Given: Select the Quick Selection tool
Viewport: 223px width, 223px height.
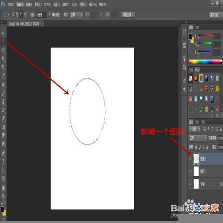Looking at the screenshot, I should click(3, 58).
